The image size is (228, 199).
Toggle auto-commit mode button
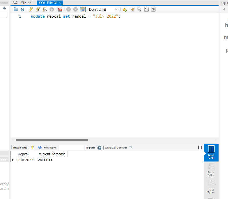tap(82, 9)
